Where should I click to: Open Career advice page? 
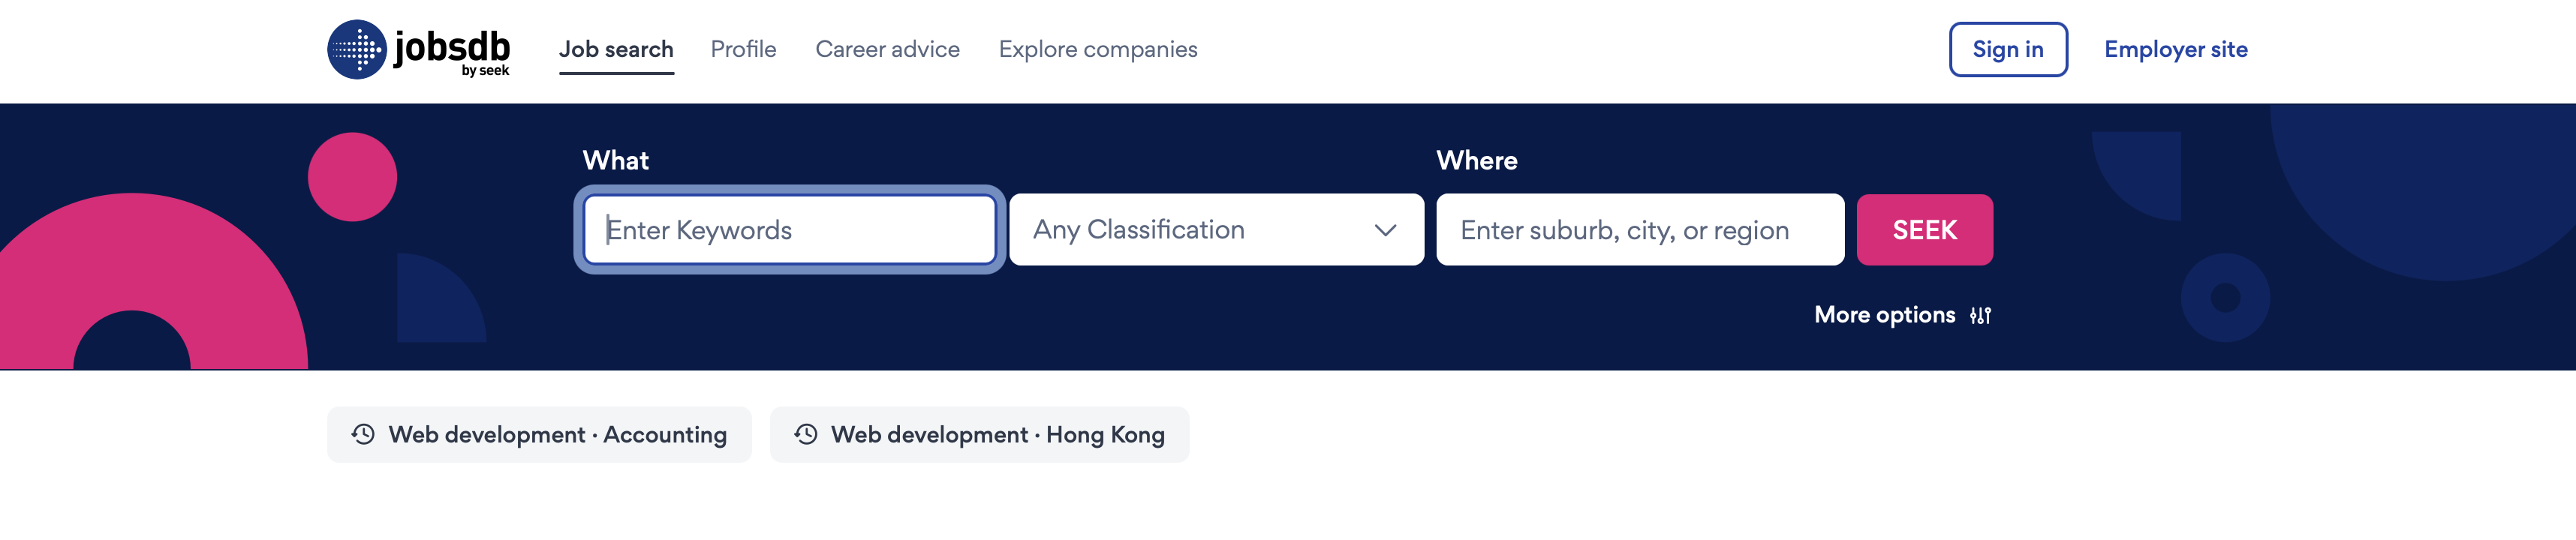pyautogui.click(x=887, y=49)
